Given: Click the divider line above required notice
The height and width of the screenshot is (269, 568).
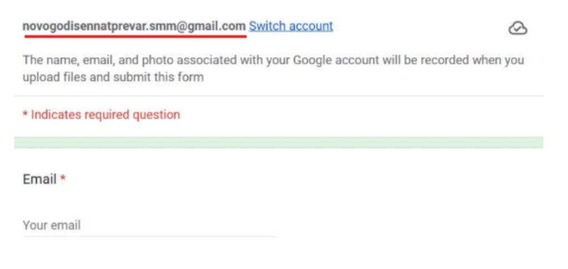Looking at the screenshot, I should tap(278, 96).
